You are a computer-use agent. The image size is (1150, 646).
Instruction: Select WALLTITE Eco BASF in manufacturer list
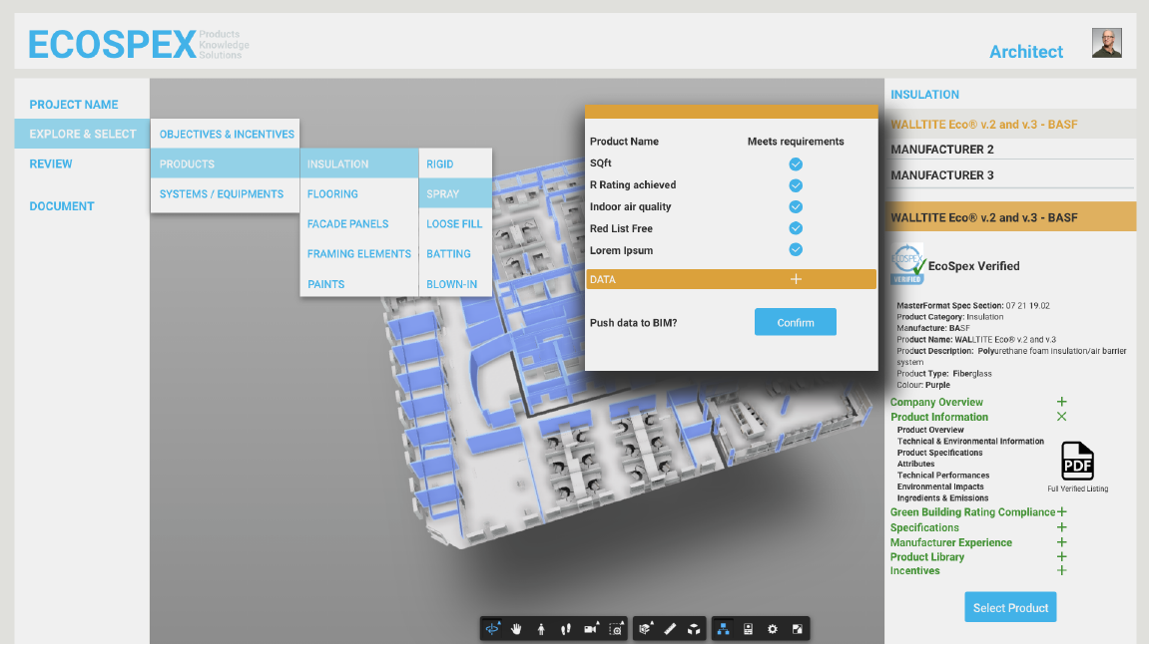click(1010, 125)
